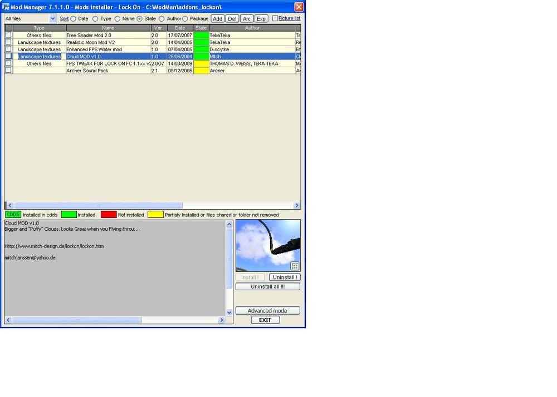Click the Del button

coord(232,19)
